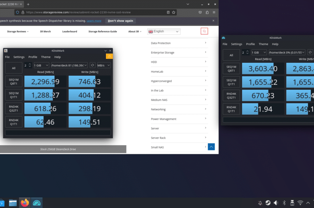This screenshot has width=314, height=208.
Task: Open English language dropdown
Action: coord(164,31)
